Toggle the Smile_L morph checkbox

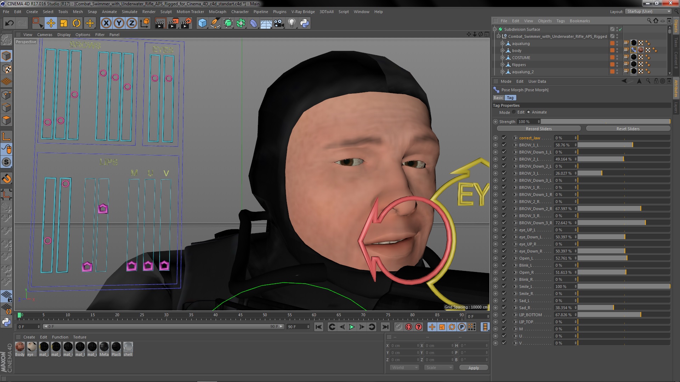tap(504, 286)
